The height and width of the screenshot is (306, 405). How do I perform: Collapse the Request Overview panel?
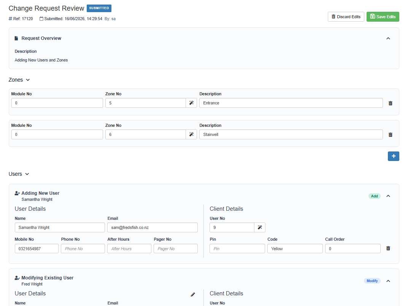tap(388, 38)
